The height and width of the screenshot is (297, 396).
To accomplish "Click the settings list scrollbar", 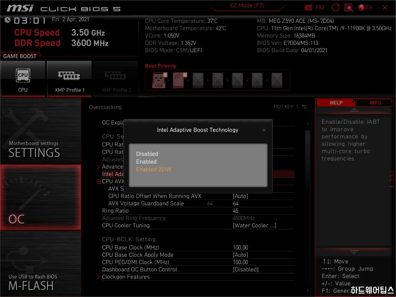I will 307,158.
